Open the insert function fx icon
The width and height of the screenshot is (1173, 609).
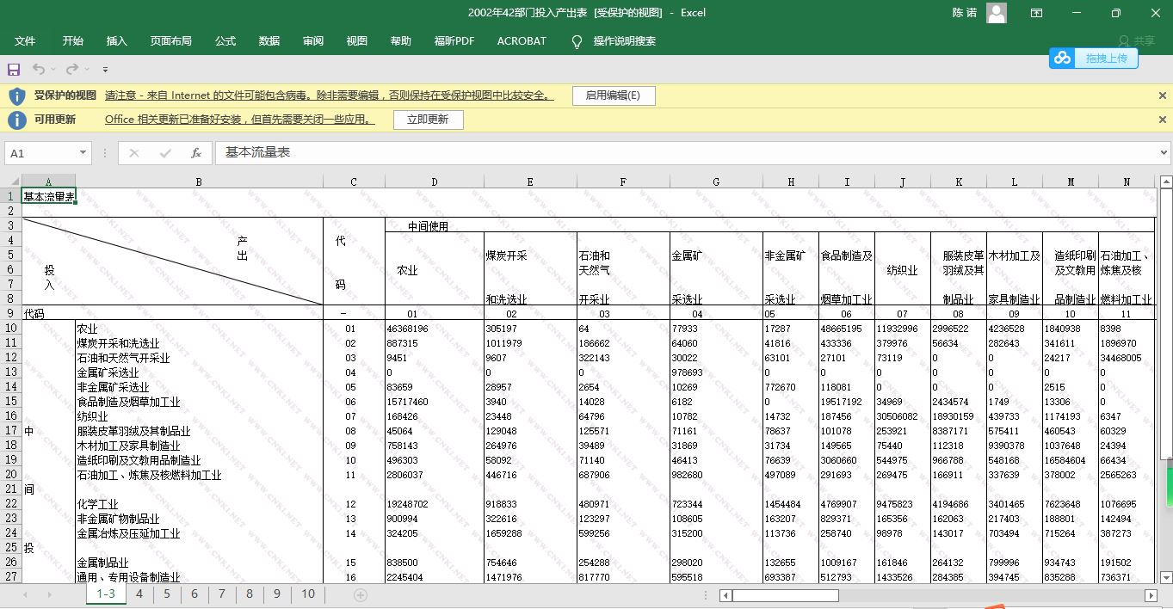pyautogui.click(x=196, y=153)
